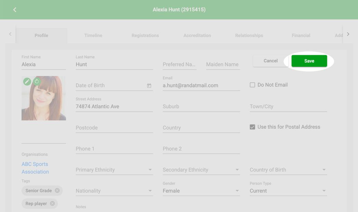Image resolution: width=358 pixels, height=212 pixels.
Task: Go back using the header arrow
Action: pos(15,10)
